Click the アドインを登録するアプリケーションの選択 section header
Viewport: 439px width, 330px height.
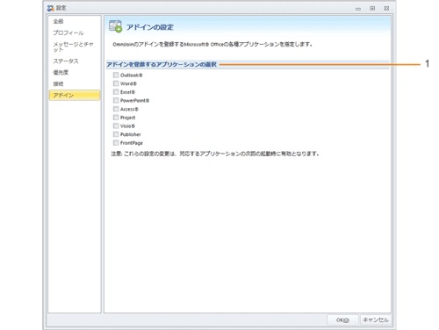(162, 64)
